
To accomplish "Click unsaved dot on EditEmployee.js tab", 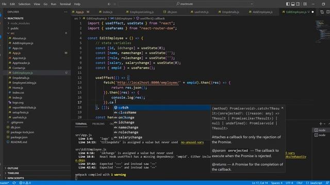I will pyautogui.click(x=312, y=12).
